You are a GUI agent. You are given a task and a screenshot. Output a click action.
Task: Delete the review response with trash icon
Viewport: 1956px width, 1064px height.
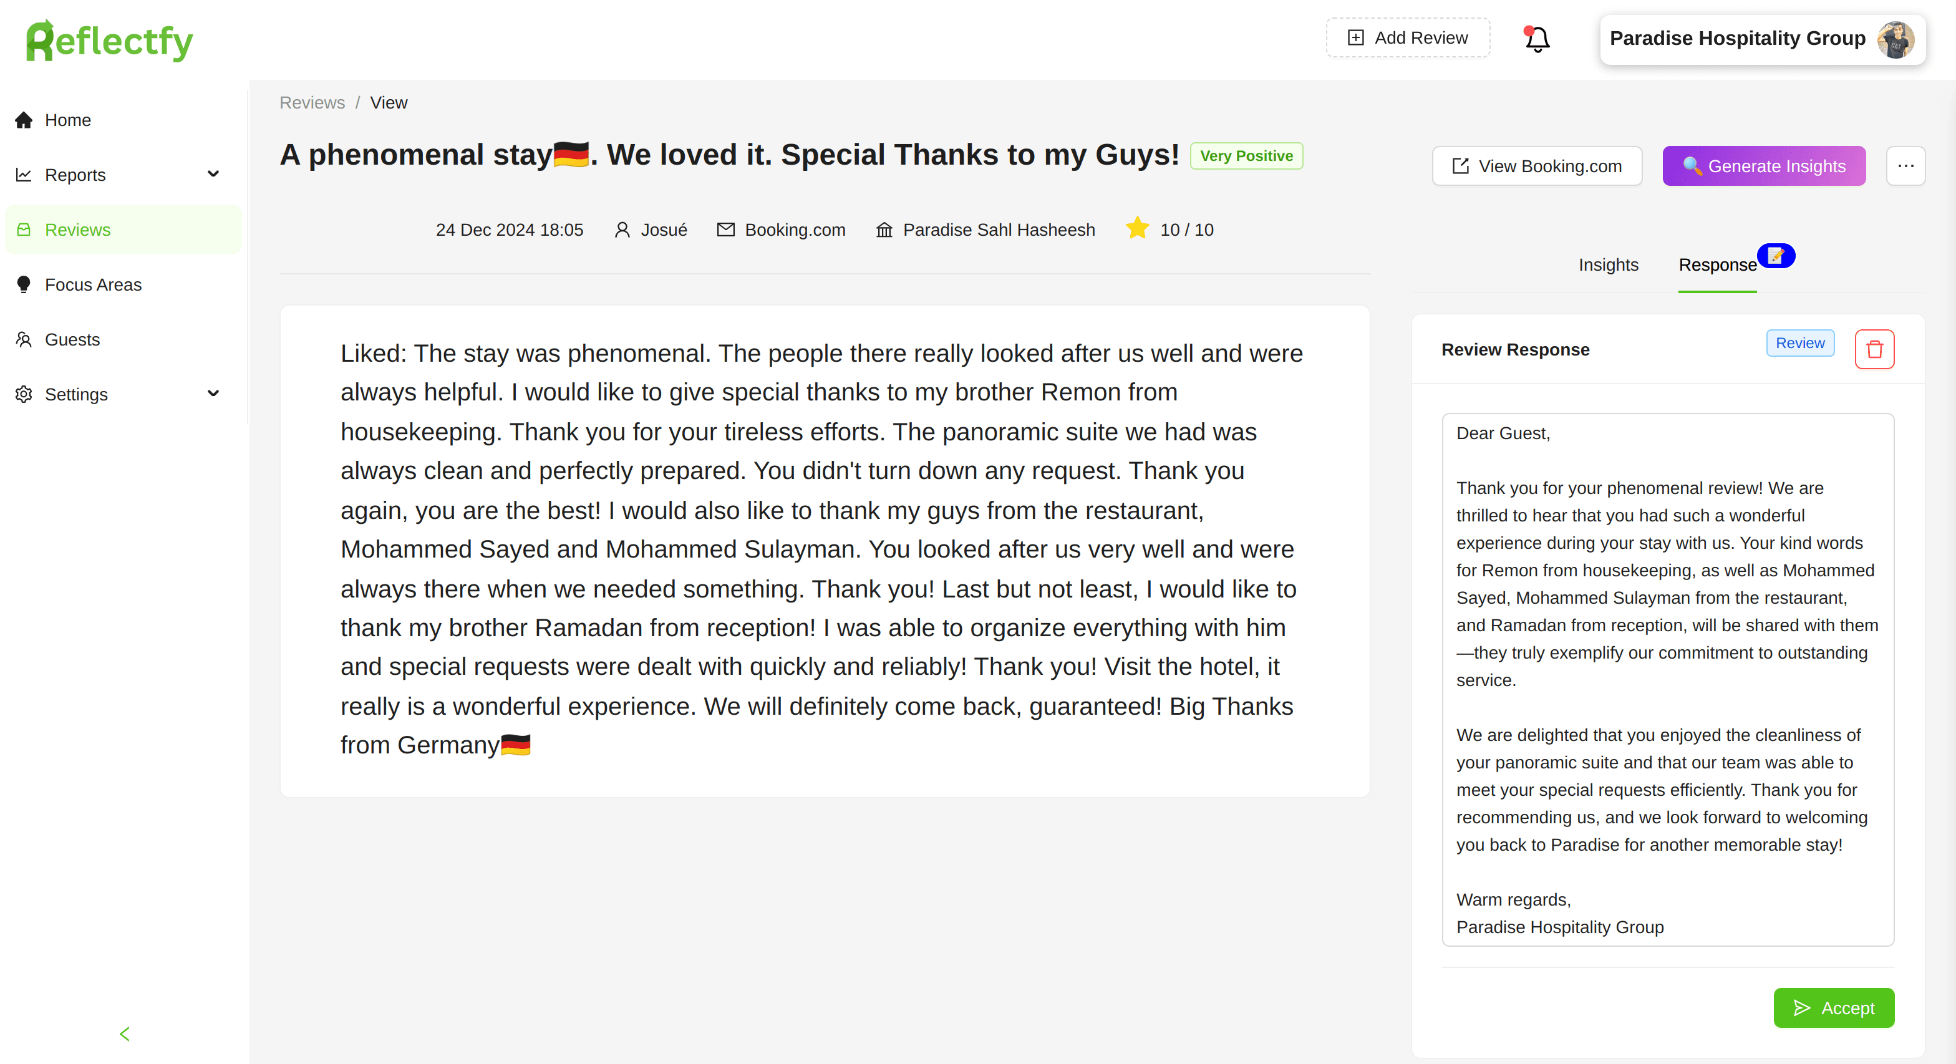click(x=1874, y=349)
